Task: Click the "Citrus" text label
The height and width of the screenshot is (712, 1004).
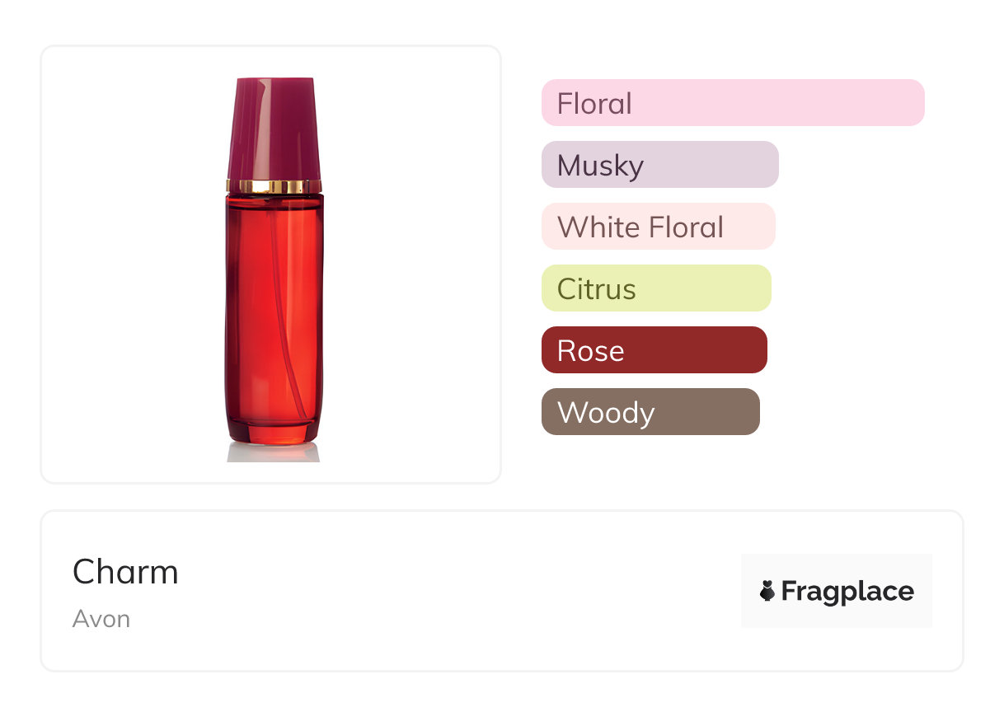Action: click(x=596, y=289)
